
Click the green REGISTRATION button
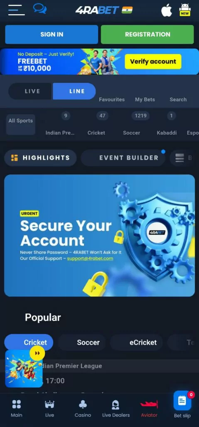tap(147, 34)
